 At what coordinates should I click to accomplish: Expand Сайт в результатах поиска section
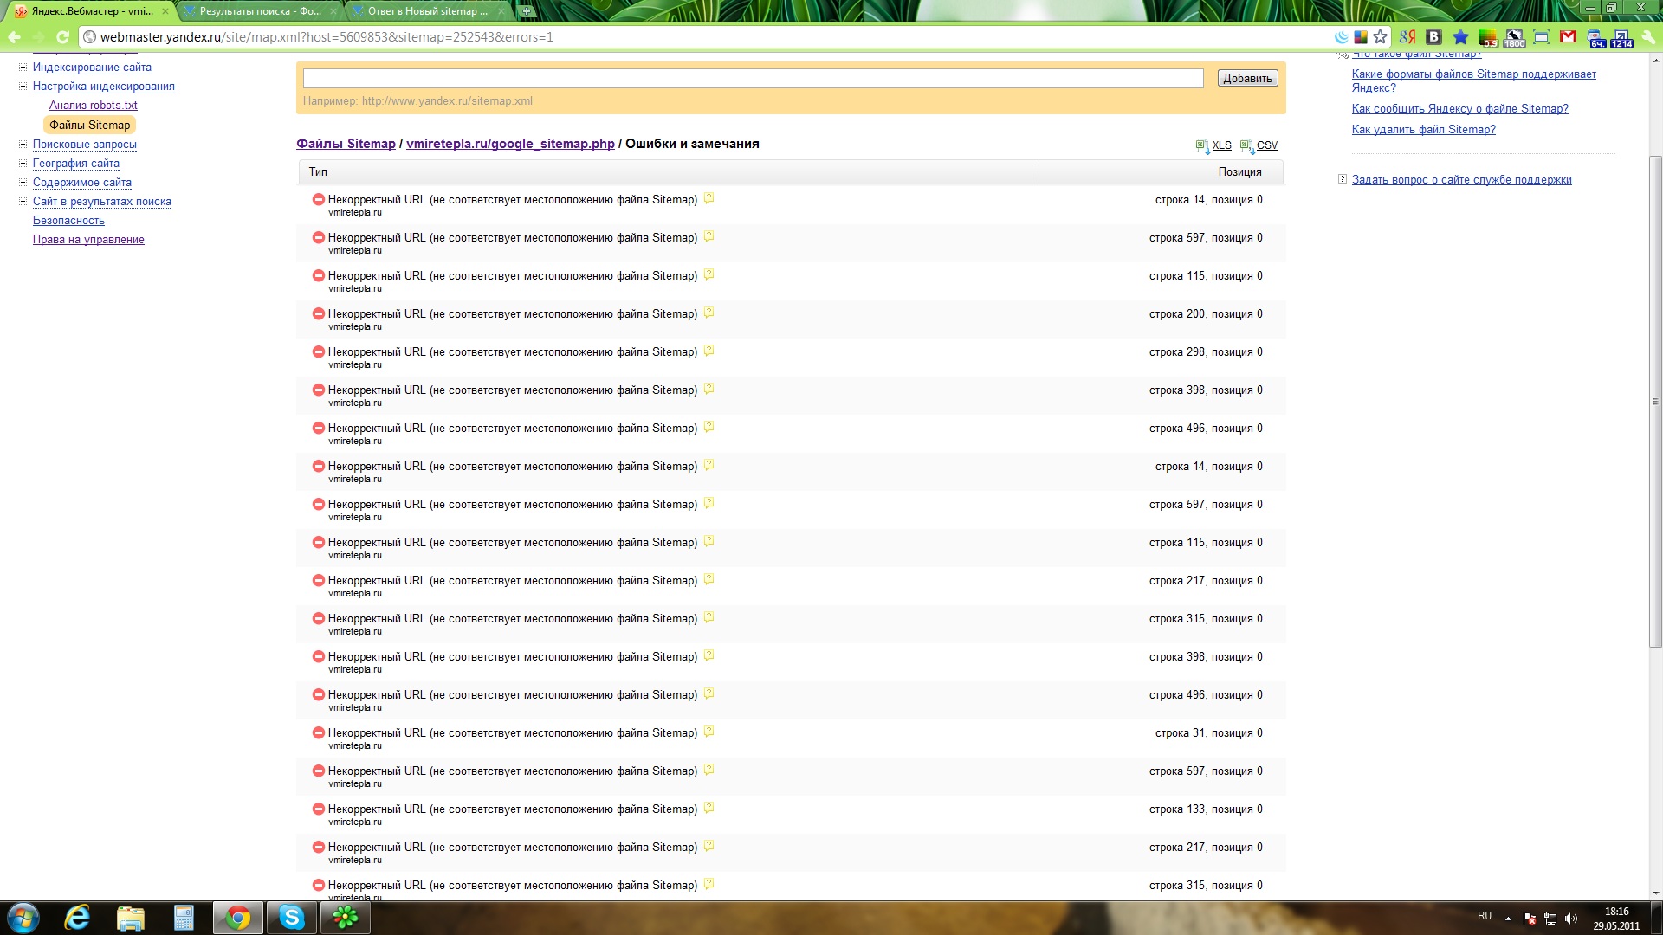point(23,201)
